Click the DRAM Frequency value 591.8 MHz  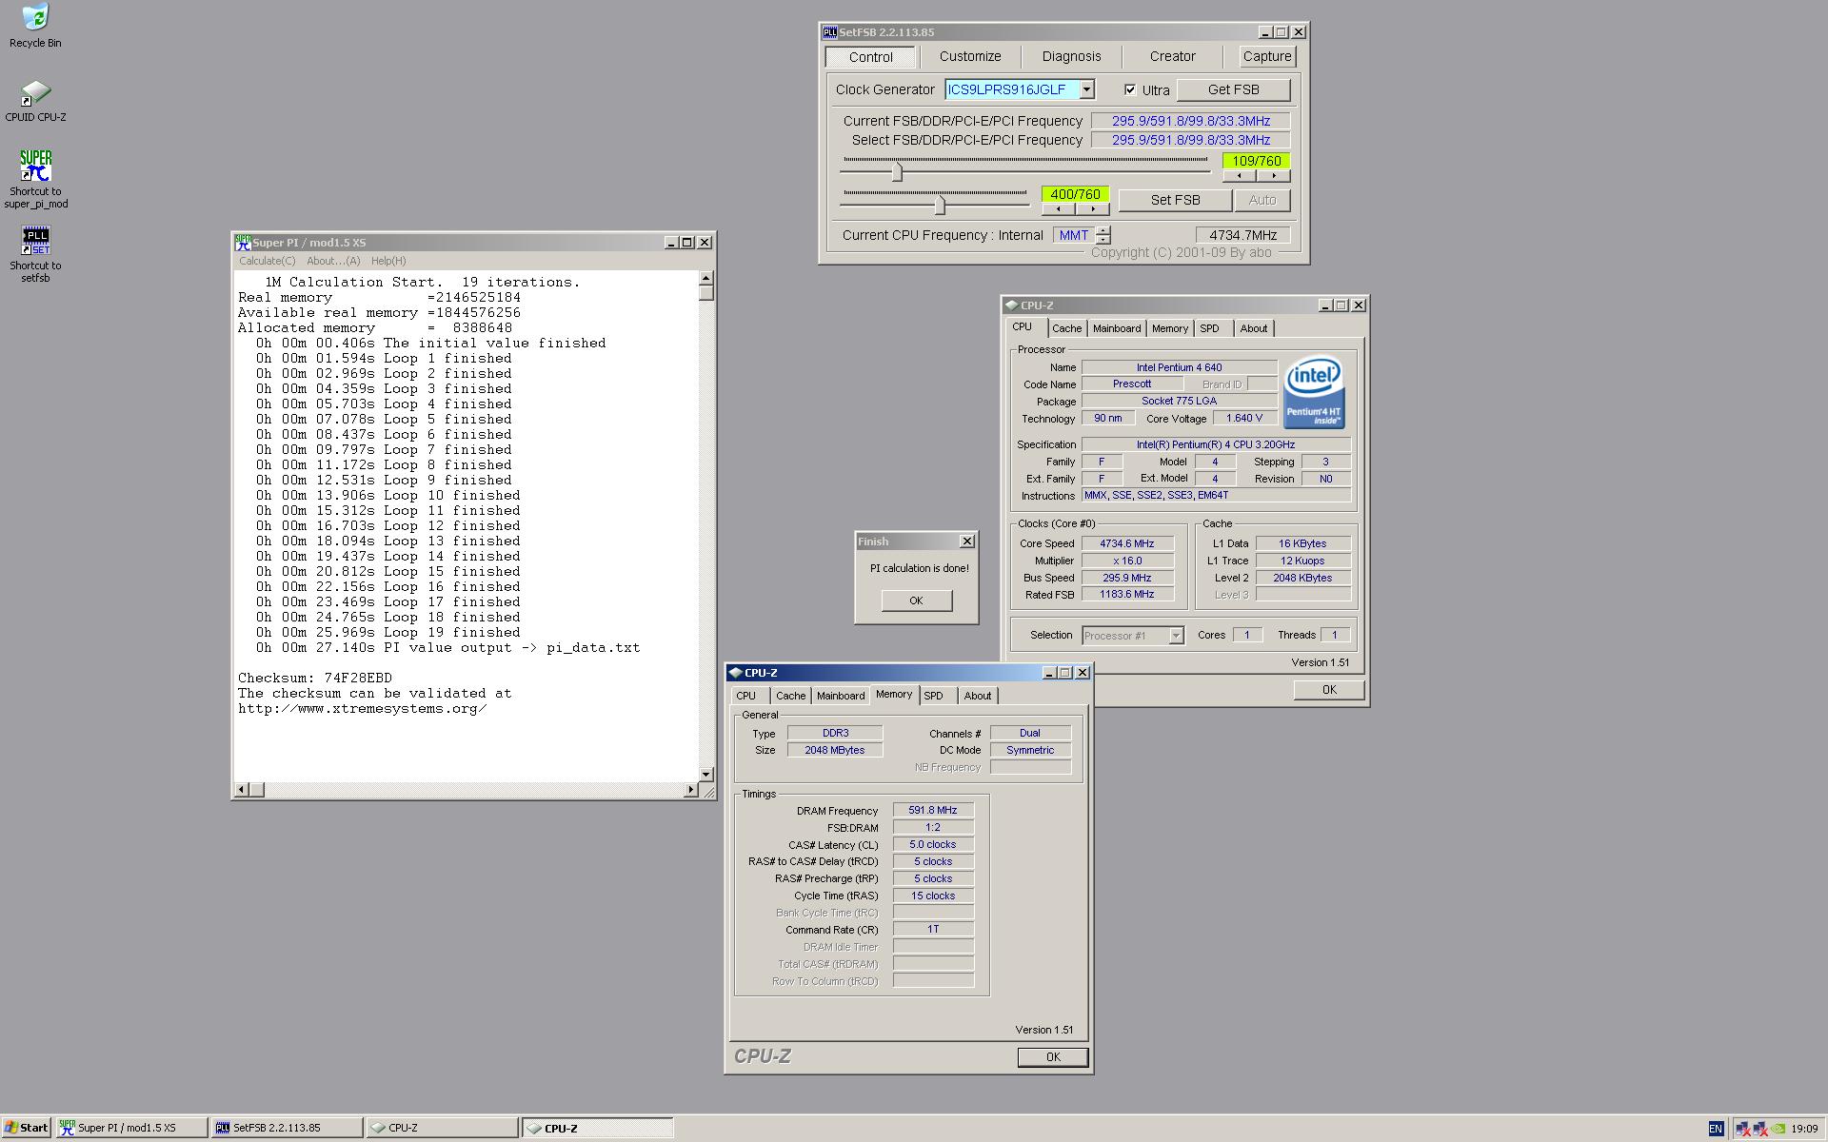point(933,810)
